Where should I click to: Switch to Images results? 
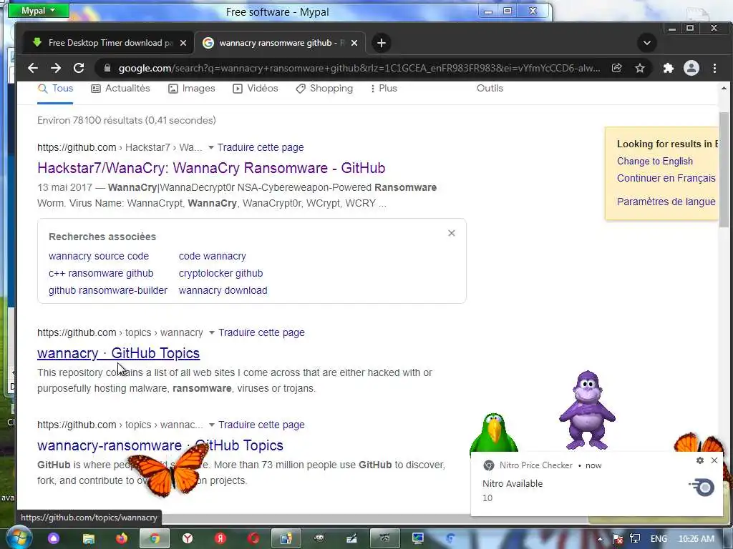pos(192,88)
